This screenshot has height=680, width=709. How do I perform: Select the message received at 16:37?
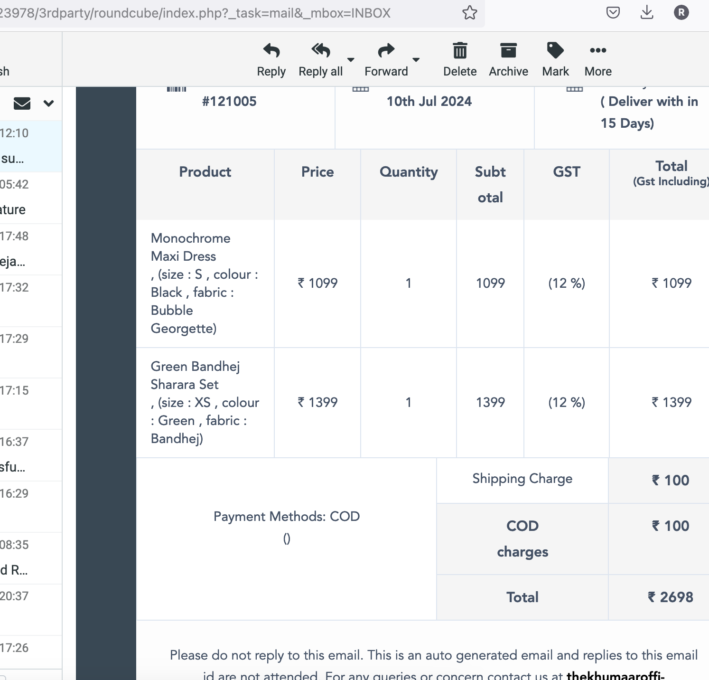point(28,454)
